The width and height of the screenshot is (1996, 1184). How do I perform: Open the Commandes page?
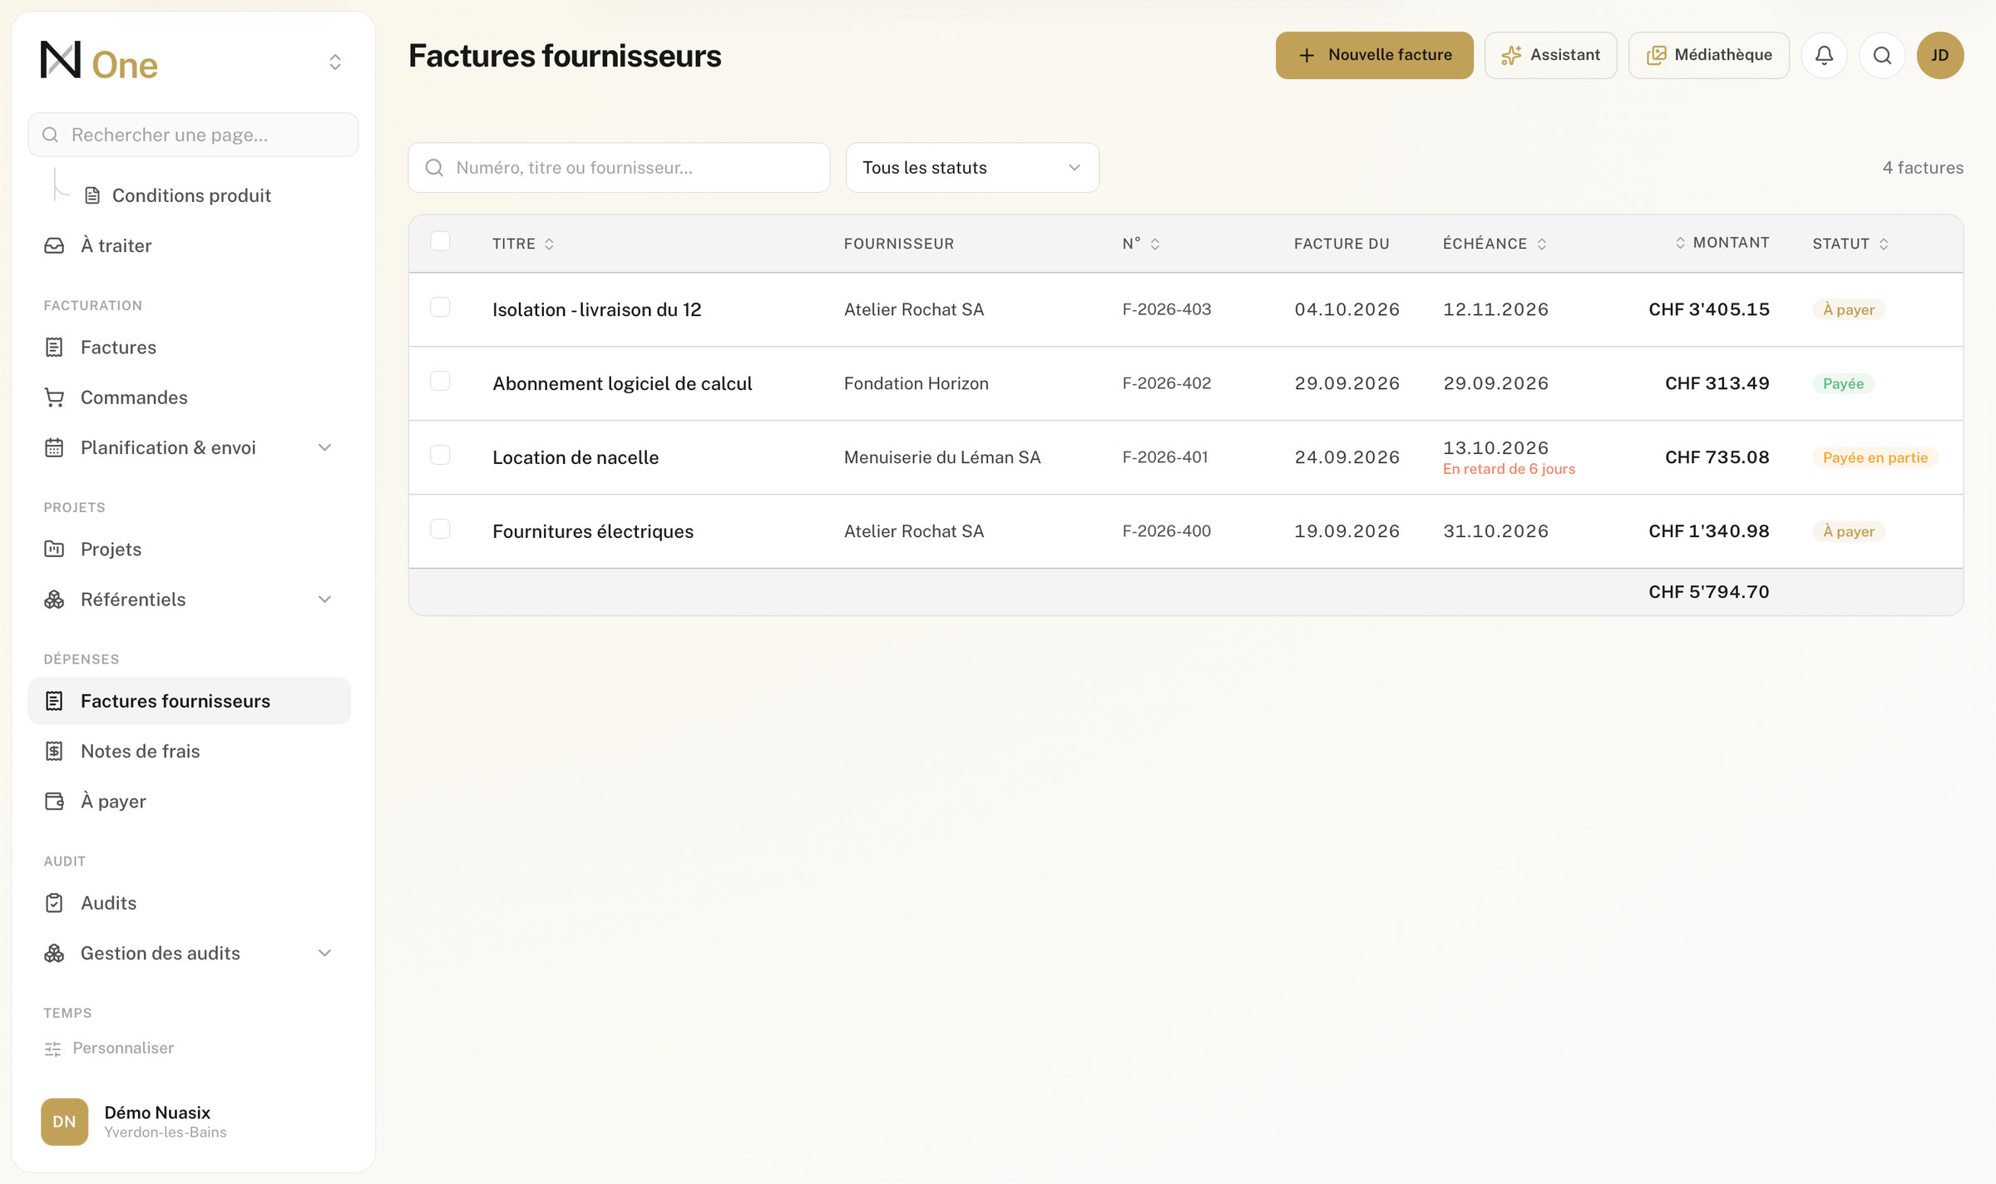190,397
